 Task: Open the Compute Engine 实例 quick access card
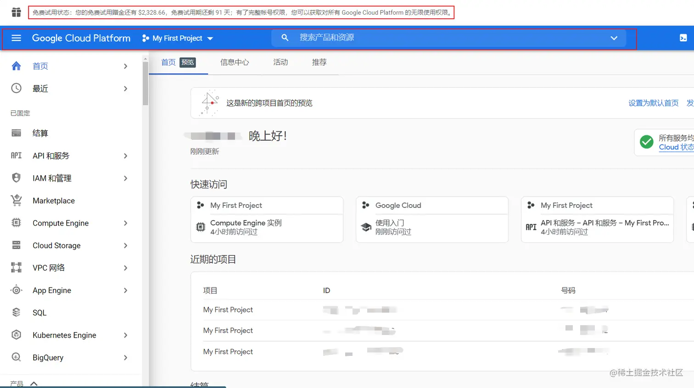(x=267, y=227)
